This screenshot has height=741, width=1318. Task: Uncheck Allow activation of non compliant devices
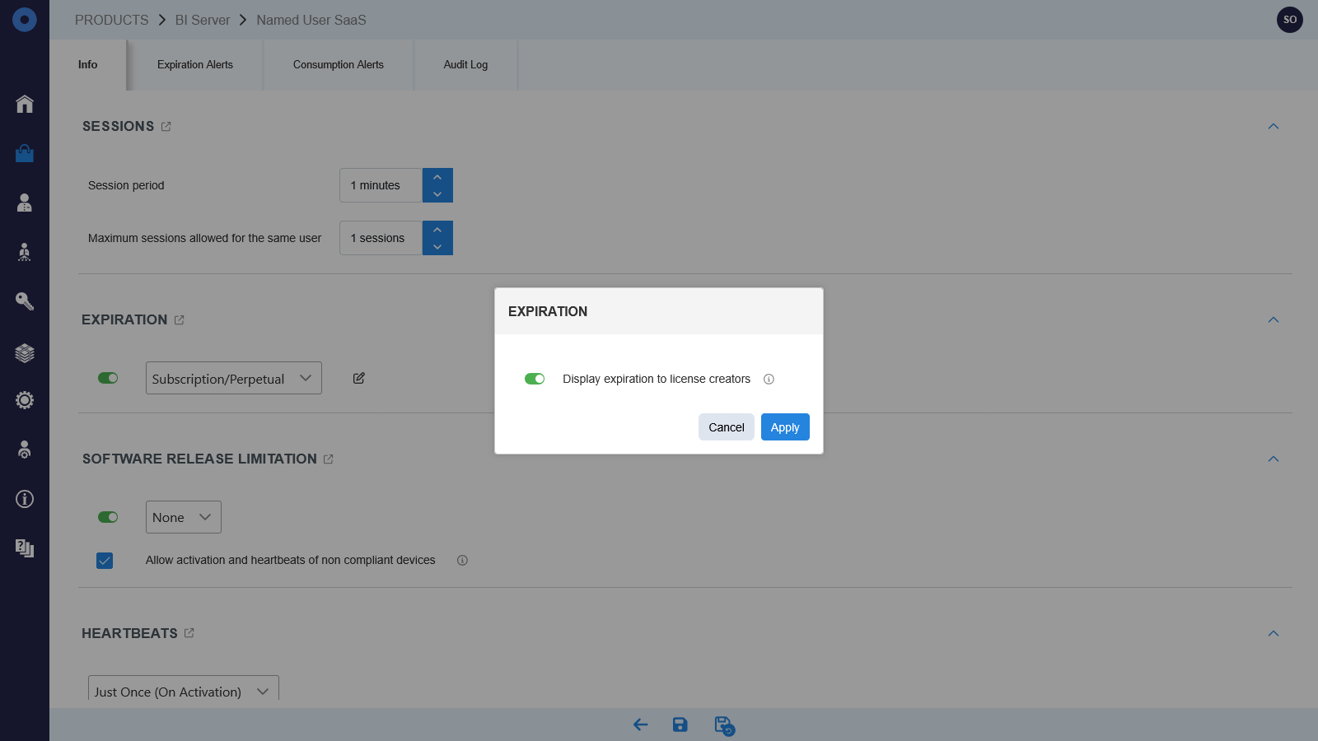(x=105, y=561)
